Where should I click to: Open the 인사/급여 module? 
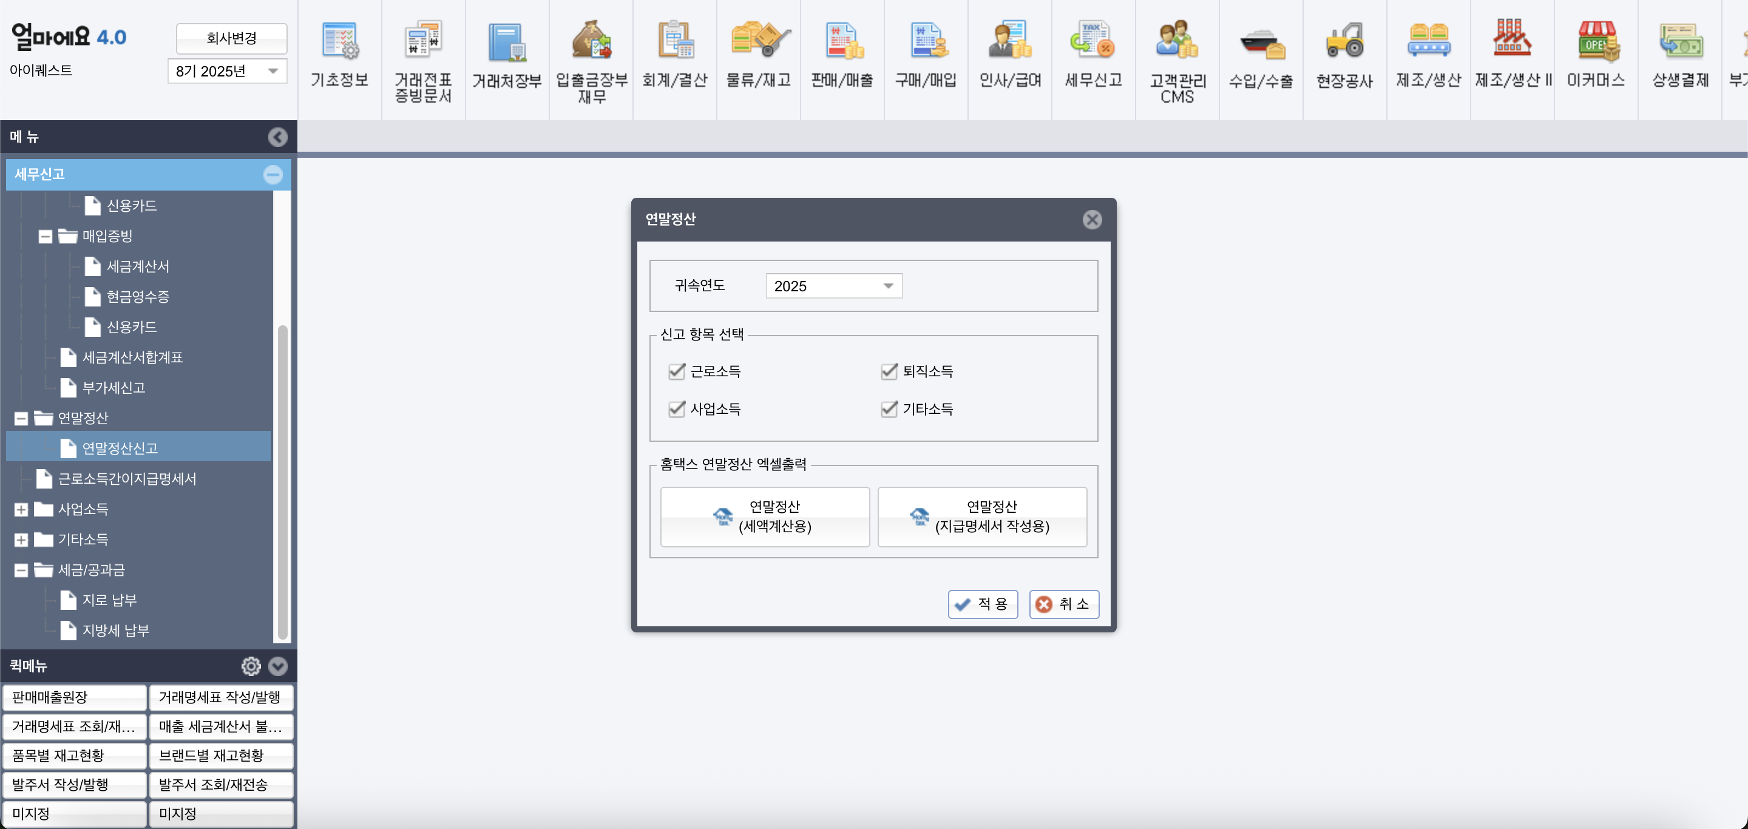[x=1009, y=58]
